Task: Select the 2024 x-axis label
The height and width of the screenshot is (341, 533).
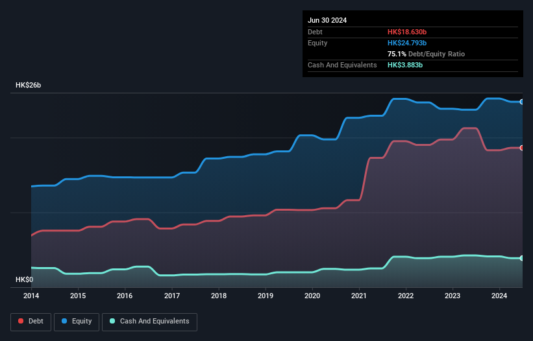Action: (500, 296)
